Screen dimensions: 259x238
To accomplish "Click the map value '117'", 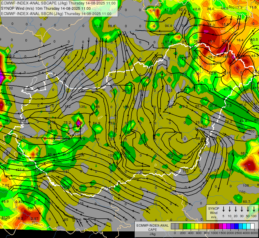I will (66, 171).
